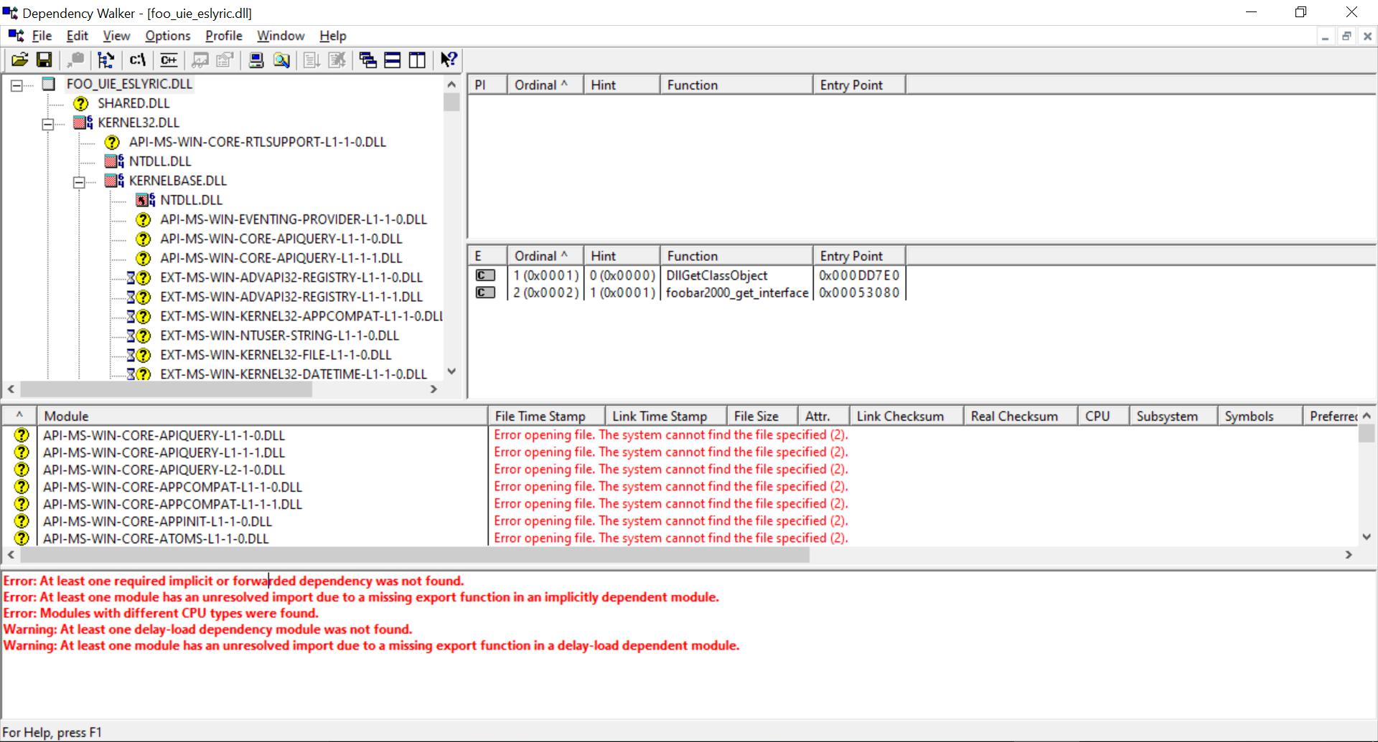1378x742 pixels.
Task: Toggle the cascaded module list view icon
Action: (367, 60)
